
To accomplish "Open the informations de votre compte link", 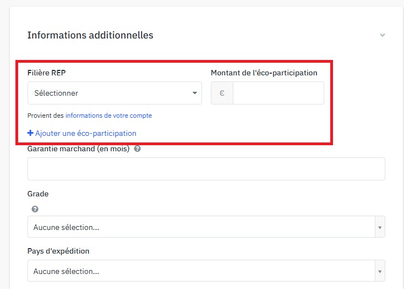I will coord(108,116).
